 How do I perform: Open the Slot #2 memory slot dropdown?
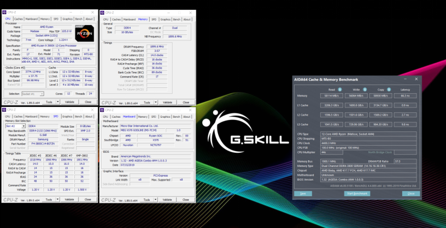pyautogui.click(x=16, y=126)
